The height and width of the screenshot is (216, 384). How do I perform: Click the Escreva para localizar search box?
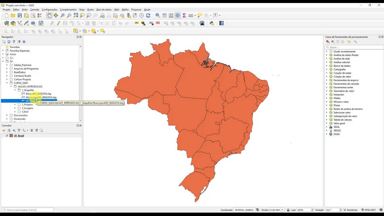tap(28, 210)
